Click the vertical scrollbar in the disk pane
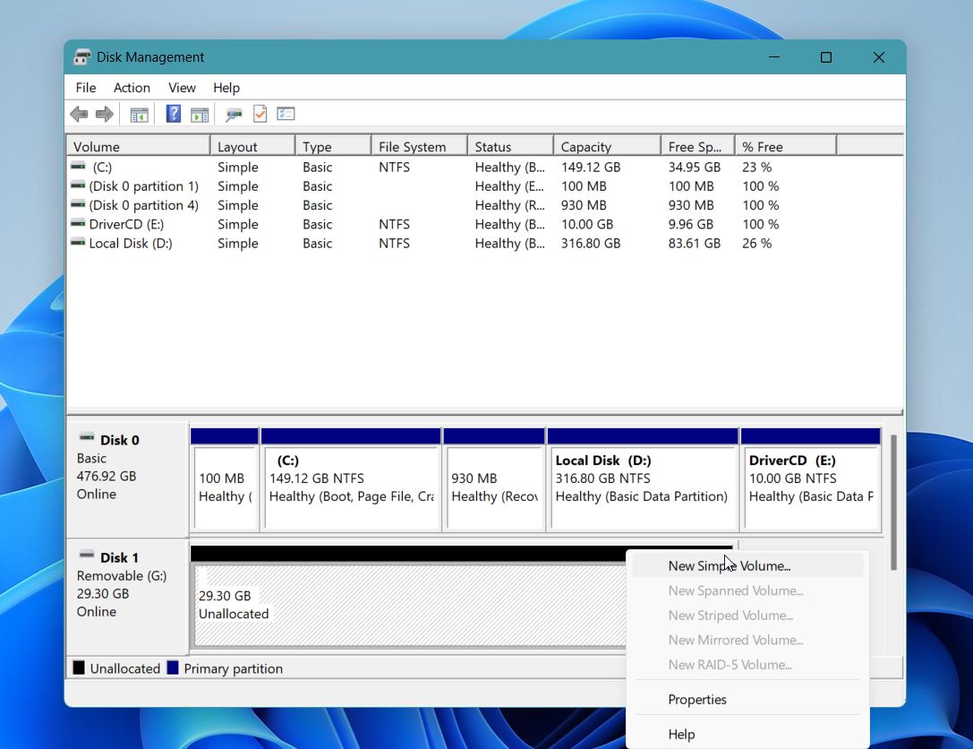 point(893,502)
